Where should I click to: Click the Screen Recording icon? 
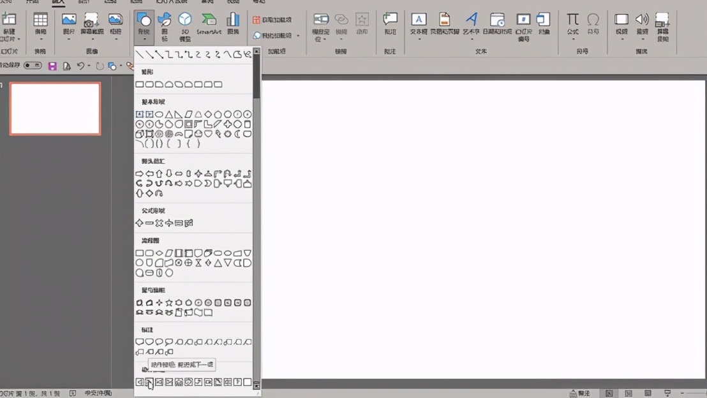(x=662, y=19)
